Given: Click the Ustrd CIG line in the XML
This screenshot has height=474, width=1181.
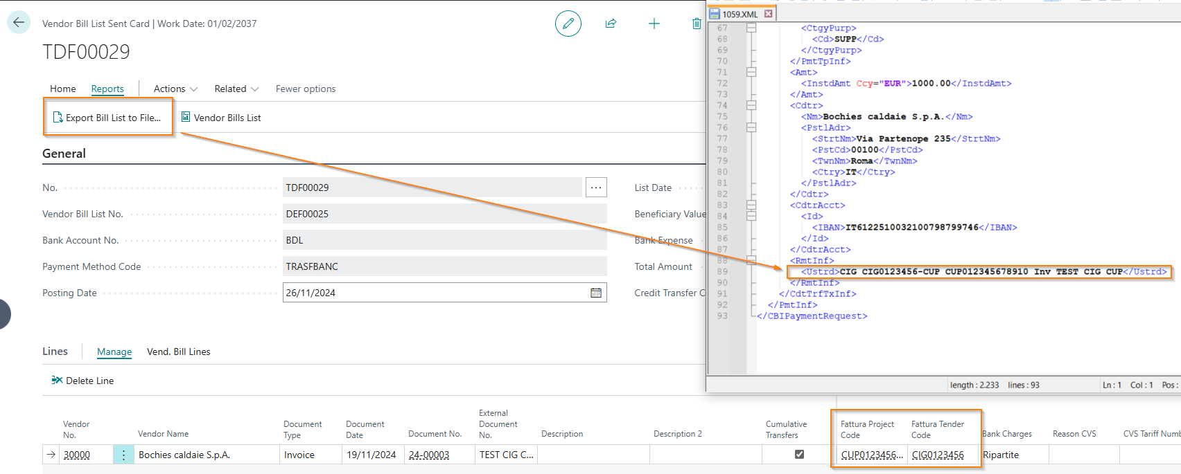Looking at the screenshot, I should [x=984, y=272].
